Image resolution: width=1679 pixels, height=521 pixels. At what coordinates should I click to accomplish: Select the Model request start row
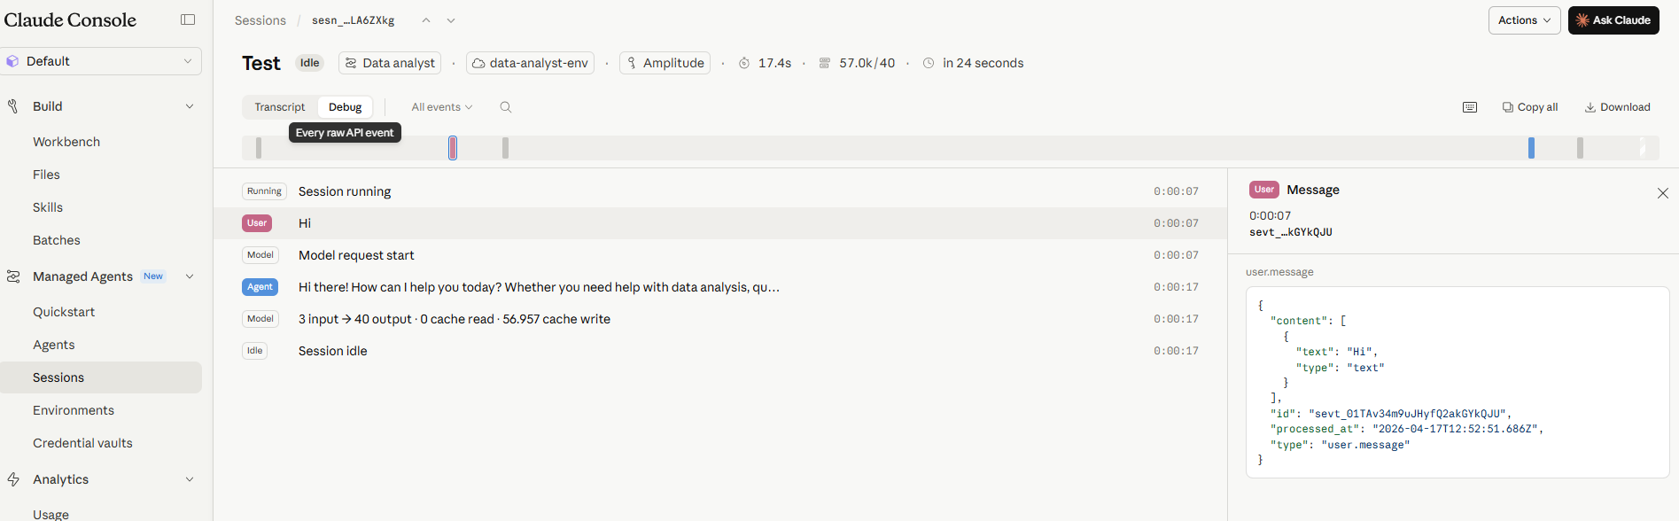click(x=720, y=255)
